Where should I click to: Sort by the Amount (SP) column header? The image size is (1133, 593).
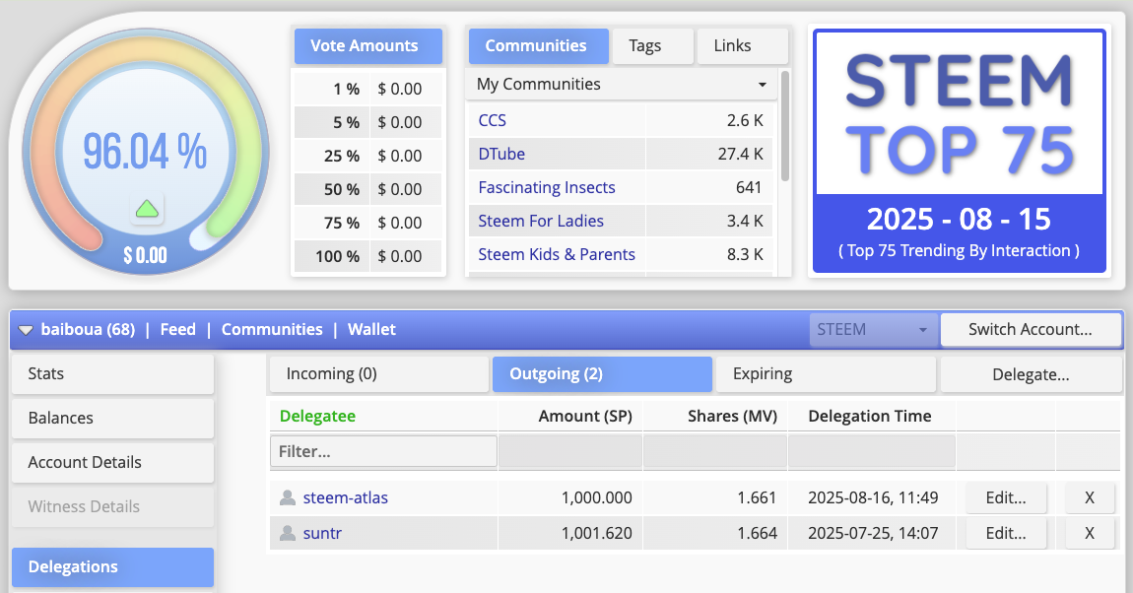tap(584, 416)
